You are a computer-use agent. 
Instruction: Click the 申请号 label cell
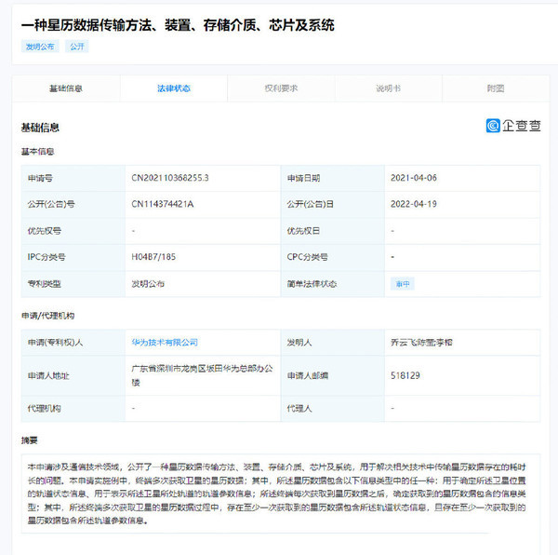click(x=73, y=178)
